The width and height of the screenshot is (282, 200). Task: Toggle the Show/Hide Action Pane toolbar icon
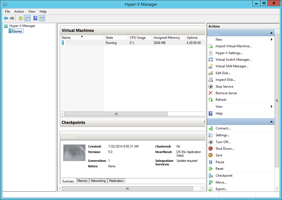click(x=42, y=18)
